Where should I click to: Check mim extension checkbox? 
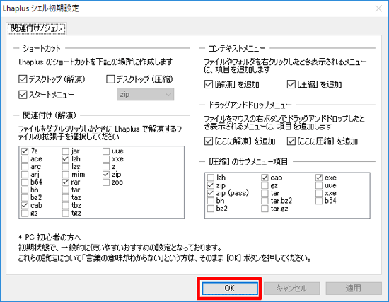coord(66,175)
